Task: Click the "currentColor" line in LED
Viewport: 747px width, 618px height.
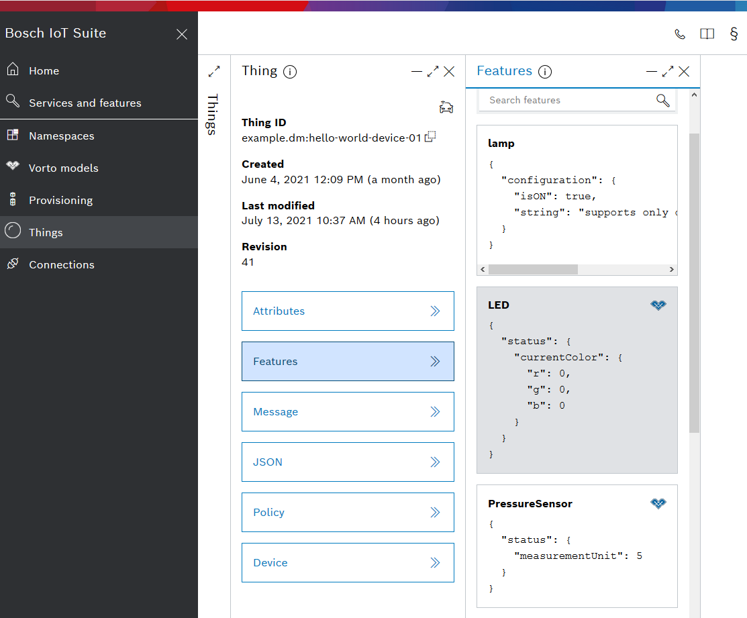Action: tap(568, 357)
